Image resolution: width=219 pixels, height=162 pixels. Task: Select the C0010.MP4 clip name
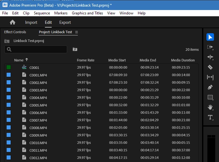coord(38,143)
